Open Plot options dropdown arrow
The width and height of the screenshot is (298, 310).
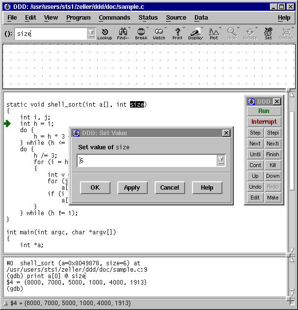pyautogui.click(x=220, y=28)
